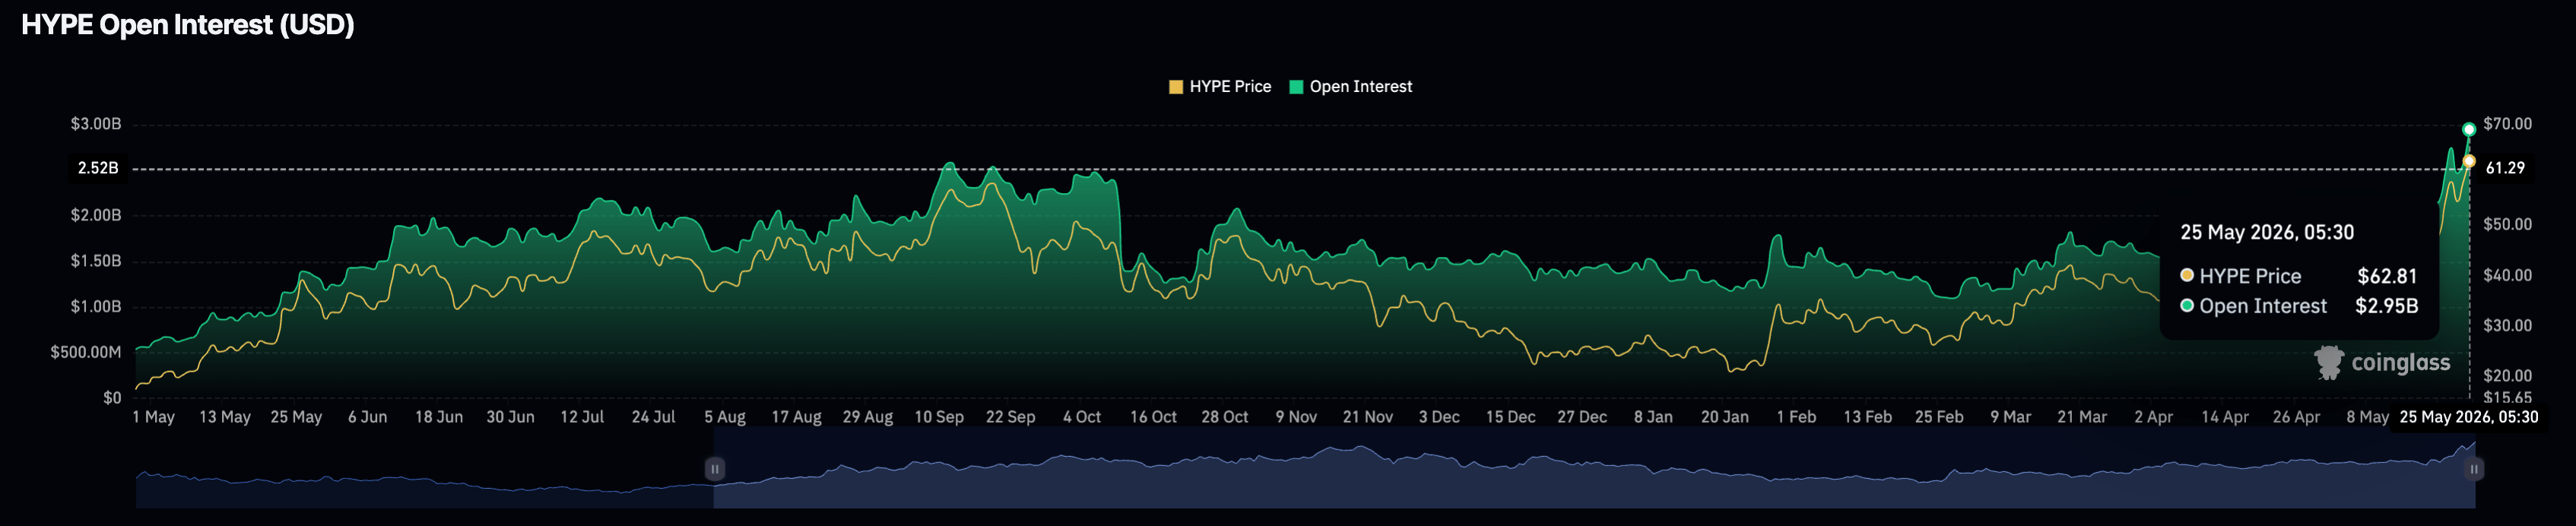Grab the right range slider handle
The image size is (2576, 526).
pyautogui.click(x=2473, y=468)
